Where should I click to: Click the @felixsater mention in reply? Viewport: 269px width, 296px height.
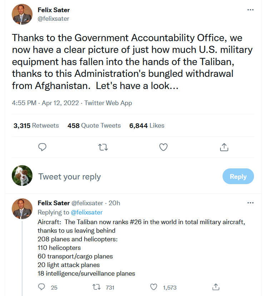(87, 212)
